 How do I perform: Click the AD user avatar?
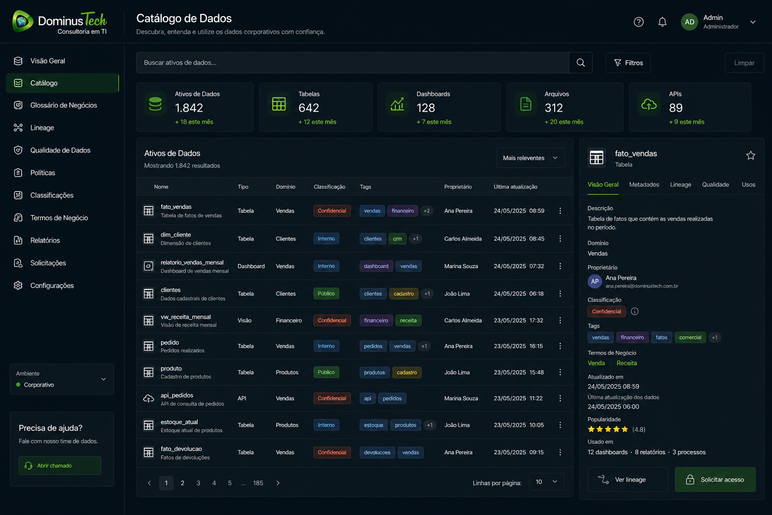(x=690, y=22)
